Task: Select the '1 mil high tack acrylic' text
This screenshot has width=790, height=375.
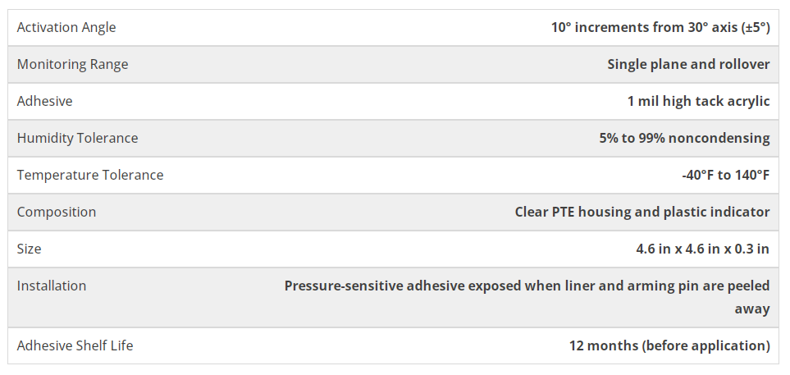Action: 698,101
